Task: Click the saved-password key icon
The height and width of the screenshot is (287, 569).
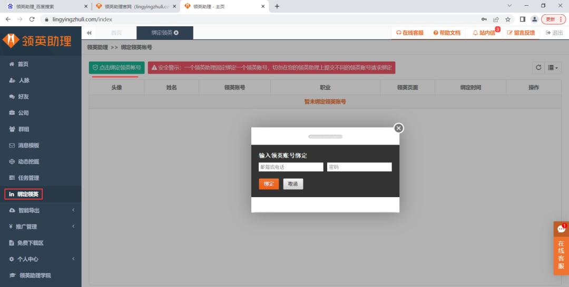Action: coord(484,19)
